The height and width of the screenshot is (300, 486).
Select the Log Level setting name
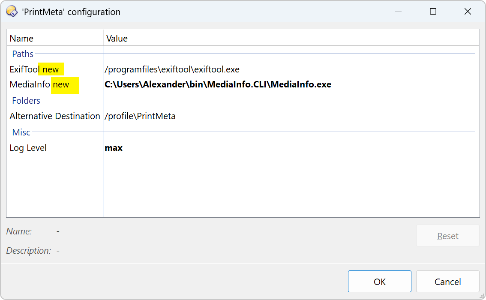[x=28, y=148]
